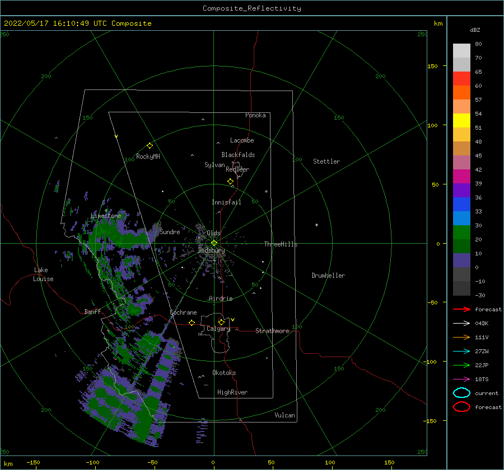This screenshot has width=504, height=470.
Task: Click the white plus marker east of ThreeHills
Action: (x=316, y=225)
